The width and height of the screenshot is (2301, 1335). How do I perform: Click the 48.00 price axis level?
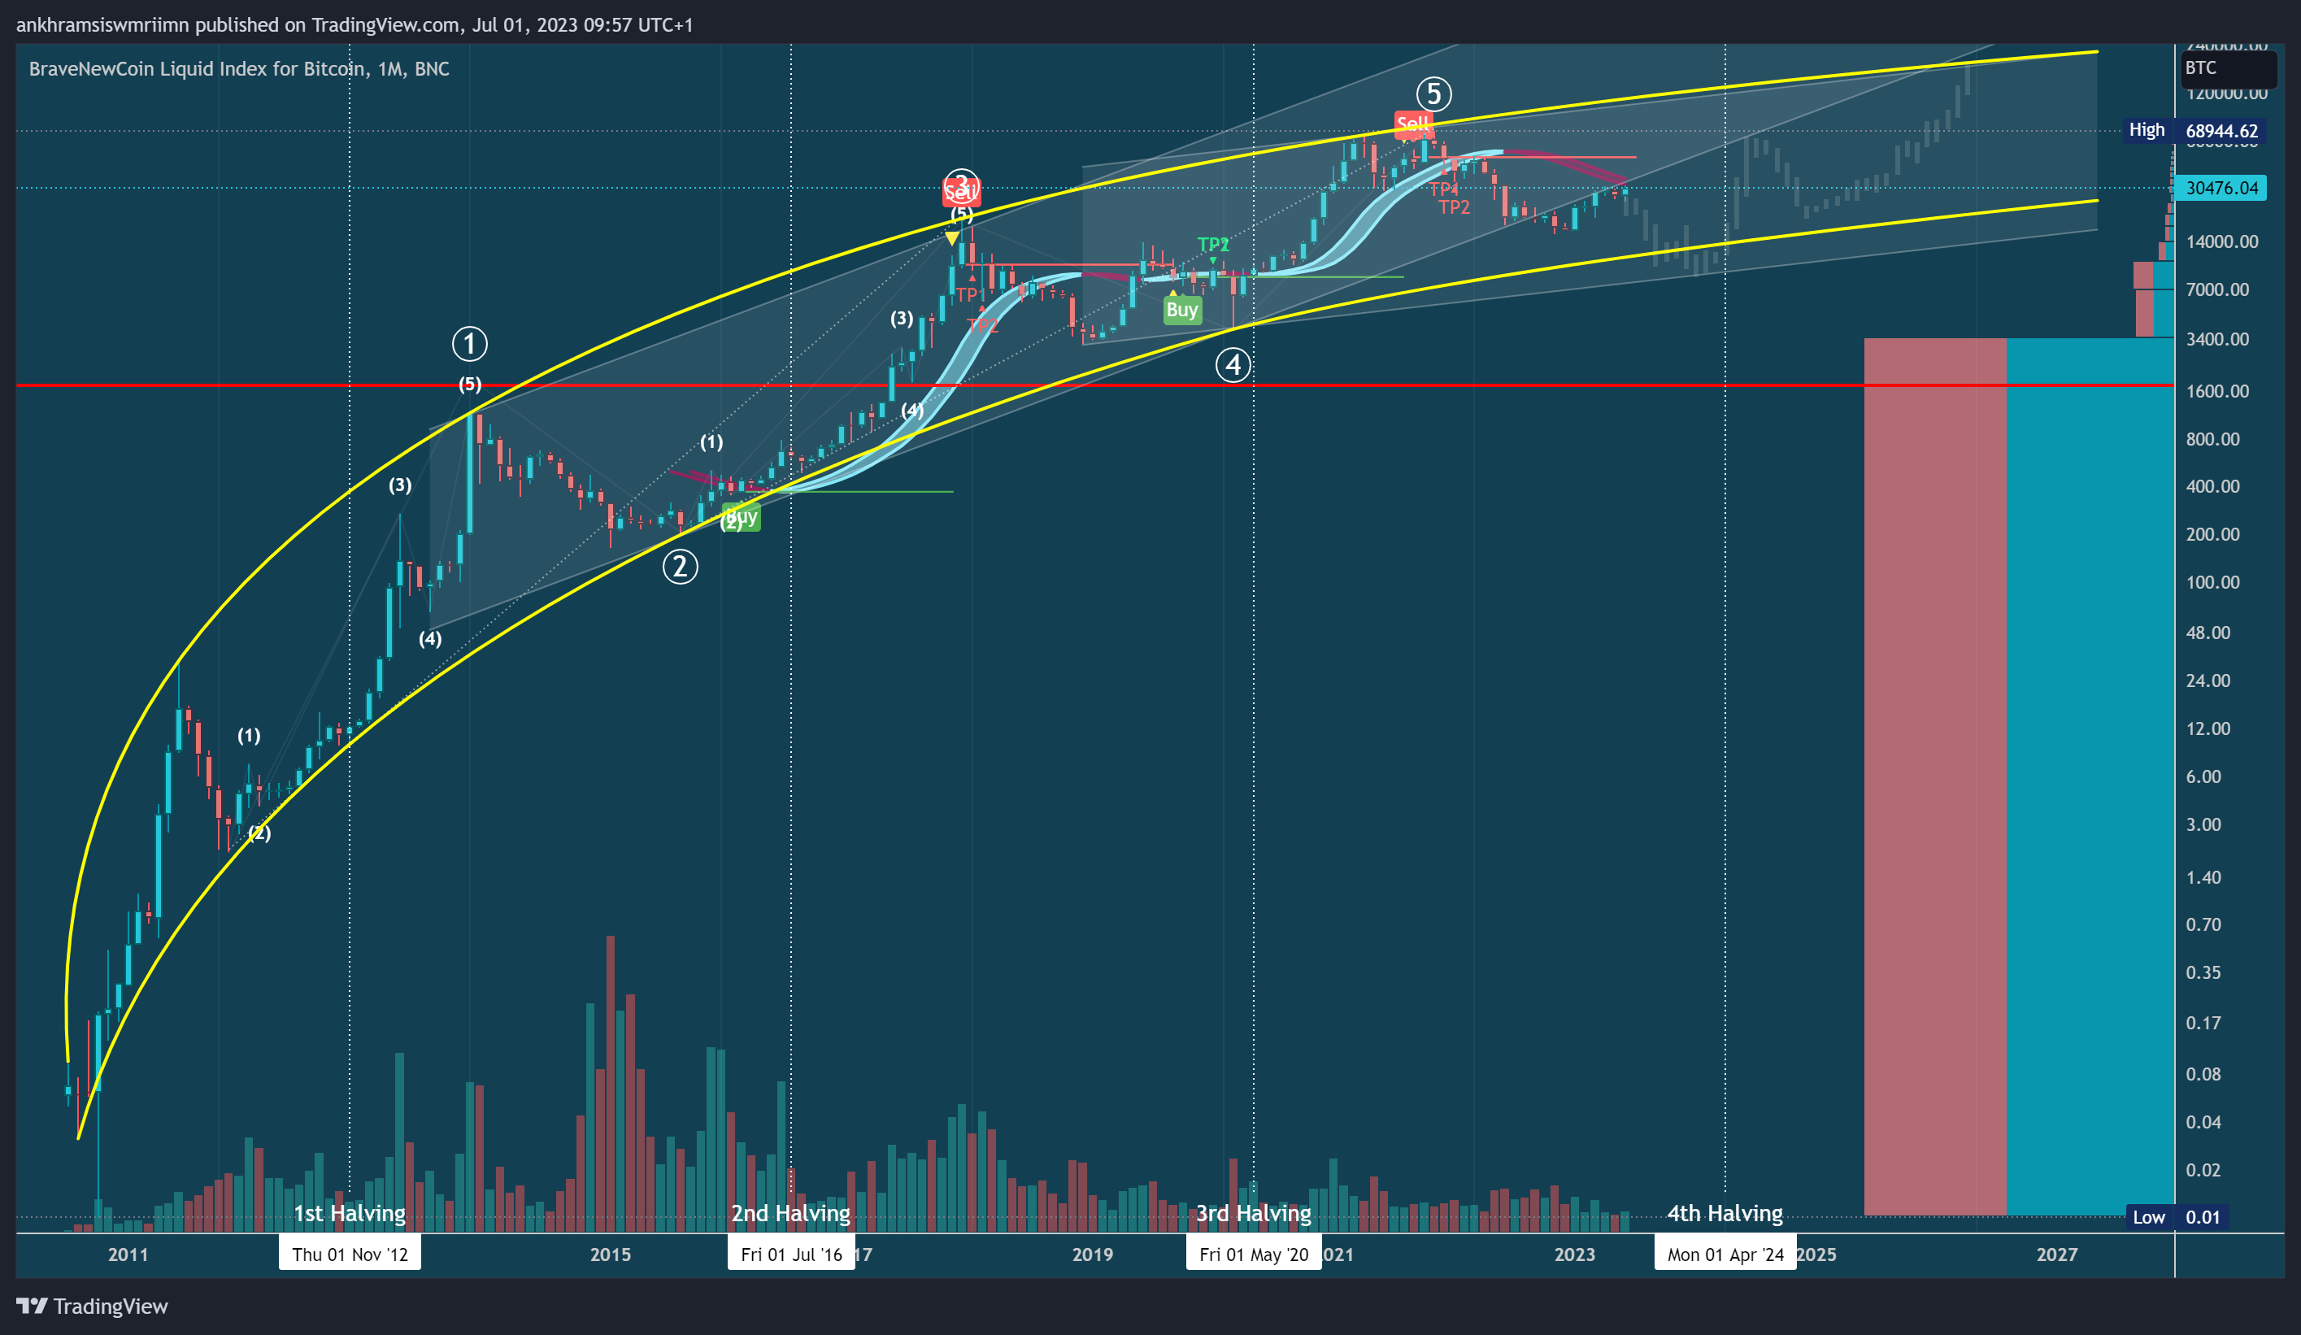pos(2207,632)
